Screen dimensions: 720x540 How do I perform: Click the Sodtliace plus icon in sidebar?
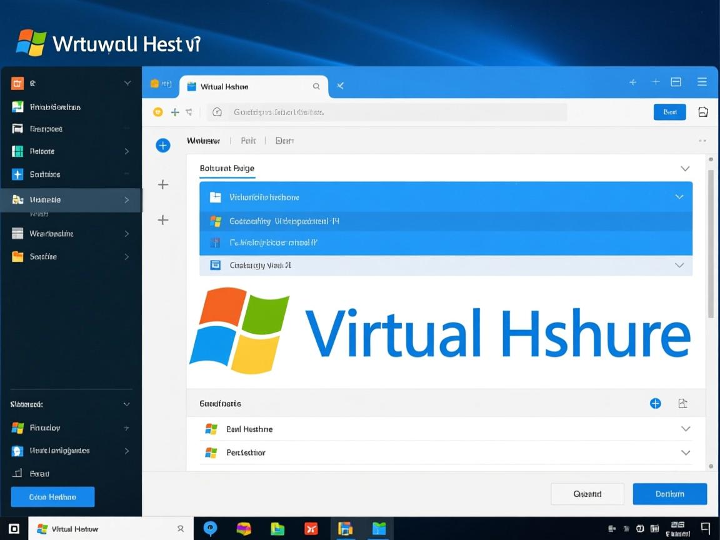pos(17,174)
